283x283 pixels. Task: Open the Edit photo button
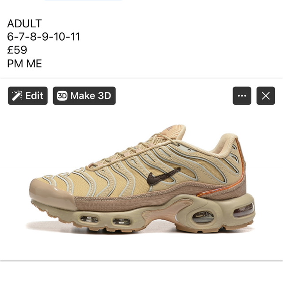coord(28,96)
